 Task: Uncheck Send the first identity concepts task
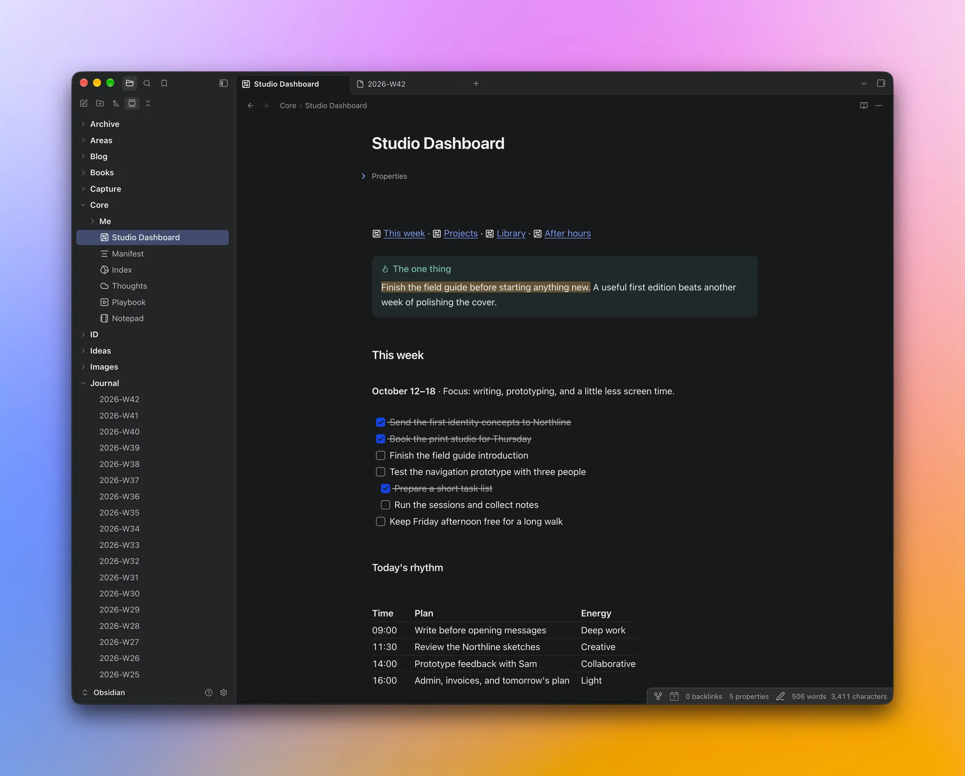point(381,422)
